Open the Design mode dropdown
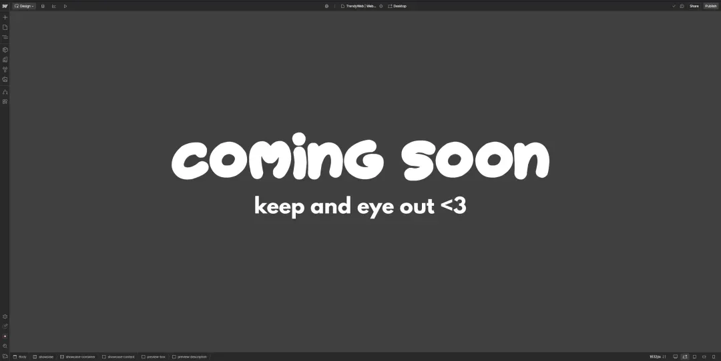Viewport: 721px width, 361px height. pos(24,6)
